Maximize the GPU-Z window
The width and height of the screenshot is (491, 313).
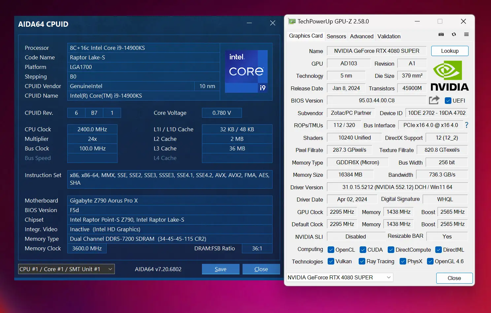pos(440,21)
